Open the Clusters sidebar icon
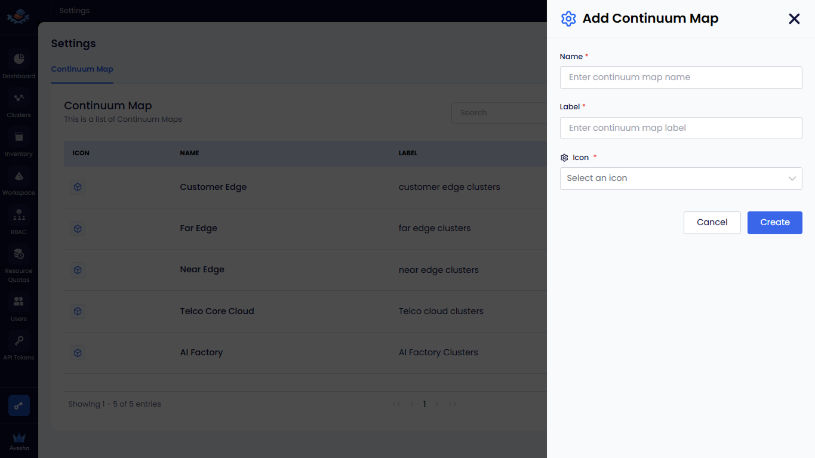This screenshot has width=815, height=458. coord(19,99)
